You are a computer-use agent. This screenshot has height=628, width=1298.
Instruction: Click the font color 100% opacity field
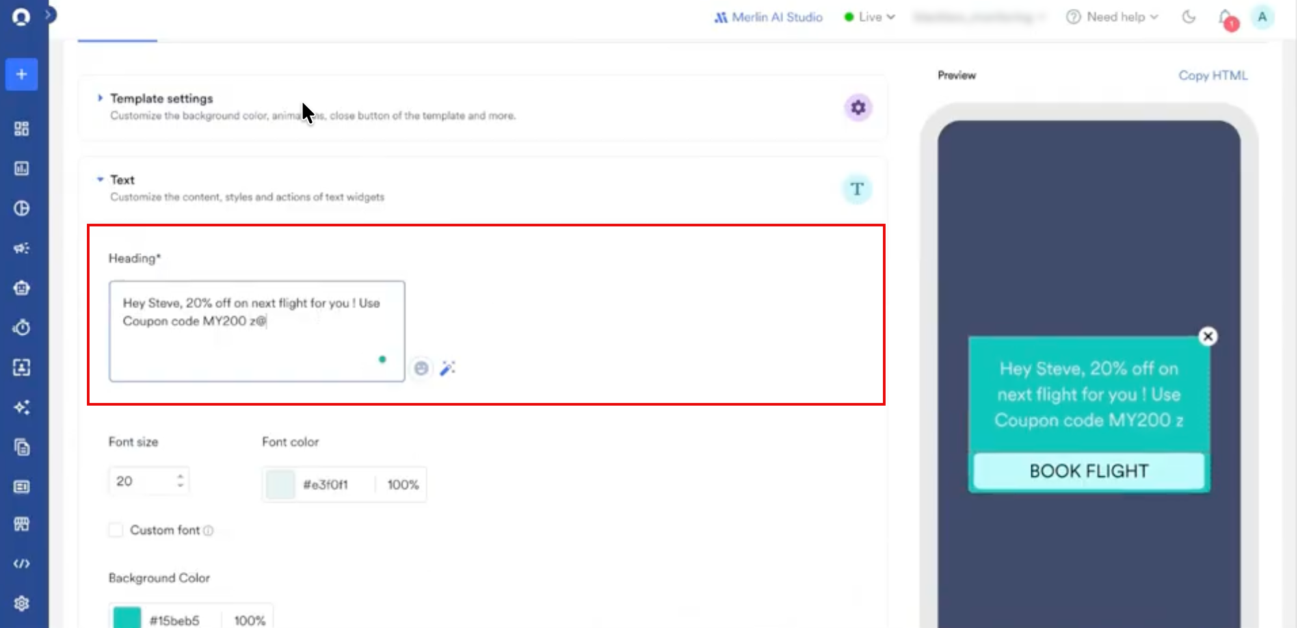click(403, 484)
